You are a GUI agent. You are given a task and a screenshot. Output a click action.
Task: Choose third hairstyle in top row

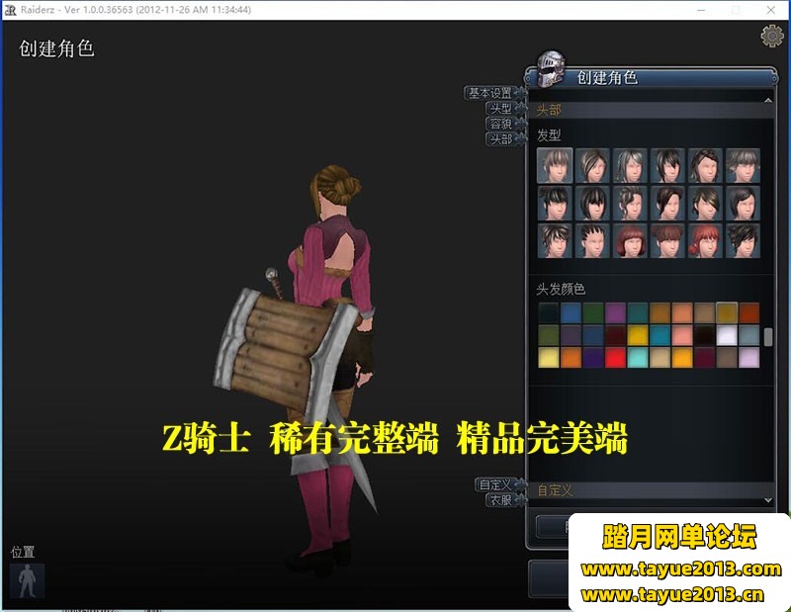pos(630,165)
